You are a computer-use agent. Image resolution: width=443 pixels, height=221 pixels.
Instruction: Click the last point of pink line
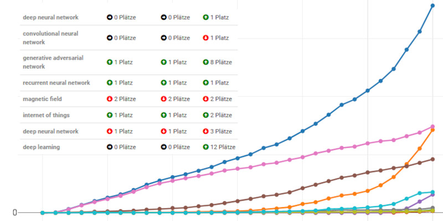click(x=432, y=127)
